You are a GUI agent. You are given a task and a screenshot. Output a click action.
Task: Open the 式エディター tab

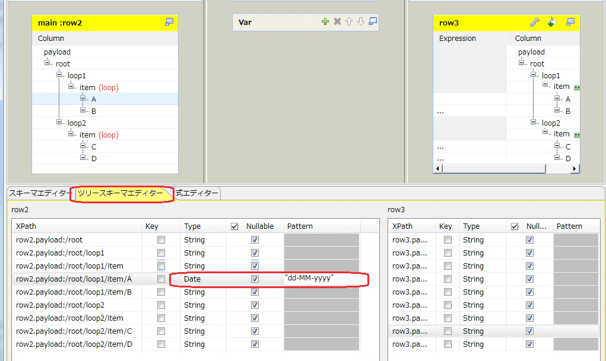click(197, 193)
